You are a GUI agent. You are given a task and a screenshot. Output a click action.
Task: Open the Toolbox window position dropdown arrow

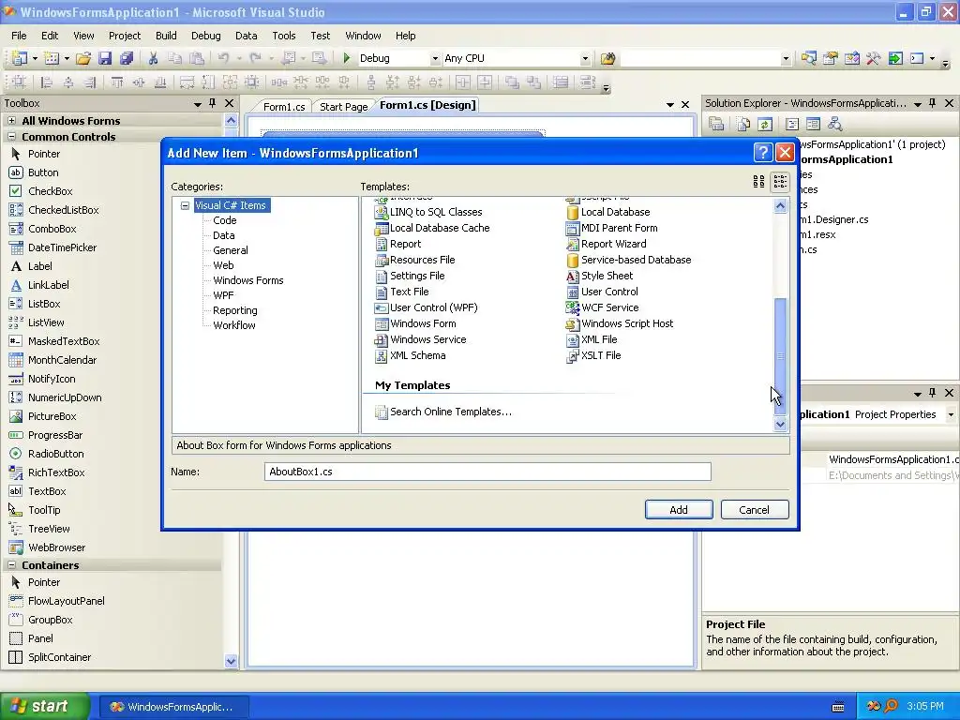pyautogui.click(x=198, y=104)
